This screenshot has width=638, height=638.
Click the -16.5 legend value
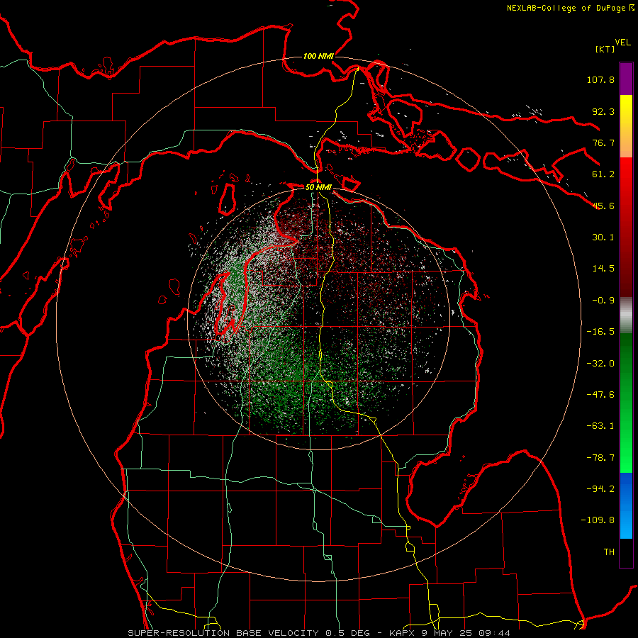(x=600, y=332)
